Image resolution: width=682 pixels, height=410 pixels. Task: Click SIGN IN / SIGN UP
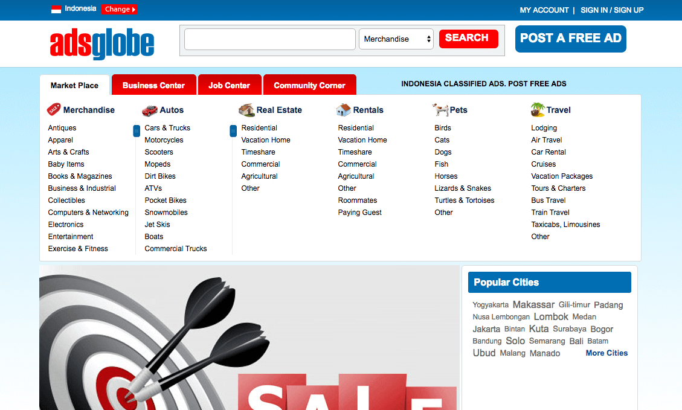(x=612, y=10)
